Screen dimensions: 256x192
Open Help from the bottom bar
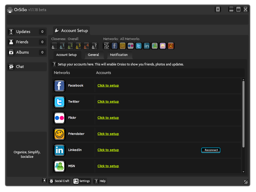pos(100,181)
